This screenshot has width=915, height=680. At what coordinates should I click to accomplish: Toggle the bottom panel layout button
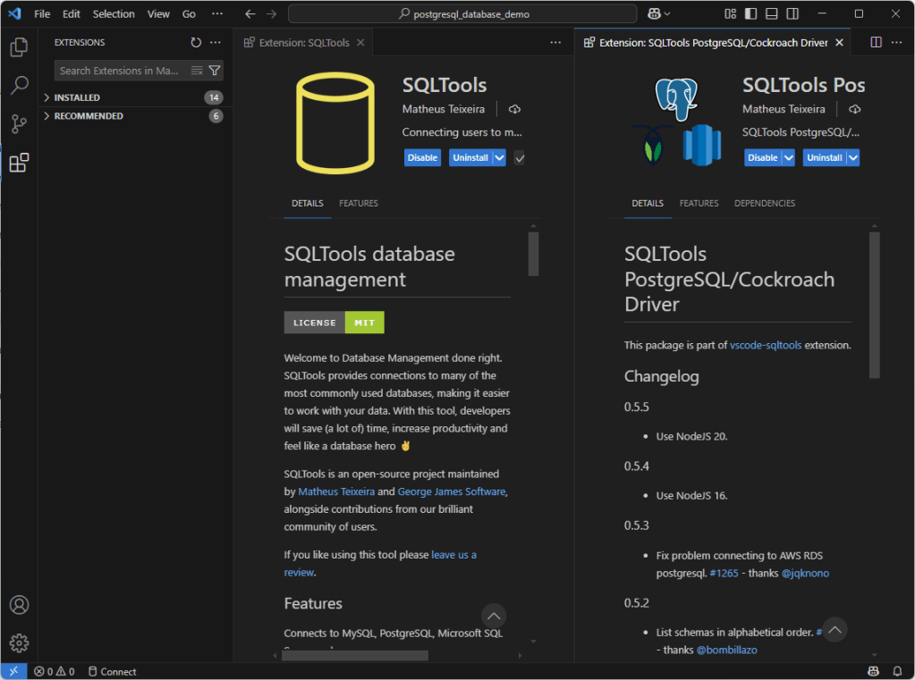[769, 14]
